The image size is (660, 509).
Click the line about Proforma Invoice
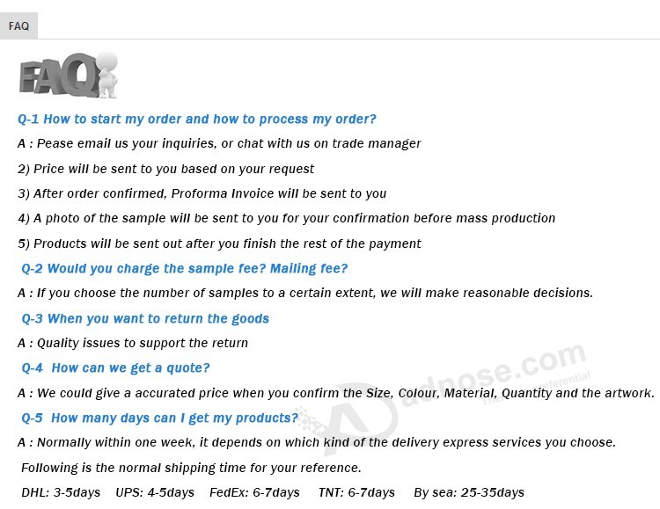click(x=202, y=194)
